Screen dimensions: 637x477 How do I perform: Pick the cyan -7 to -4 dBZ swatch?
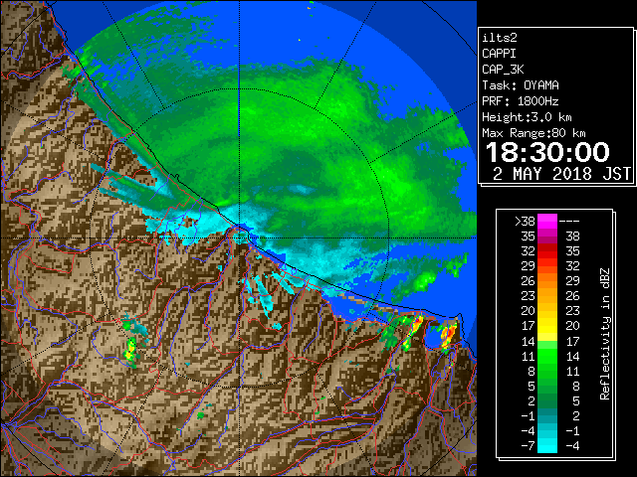[x=547, y=446]
